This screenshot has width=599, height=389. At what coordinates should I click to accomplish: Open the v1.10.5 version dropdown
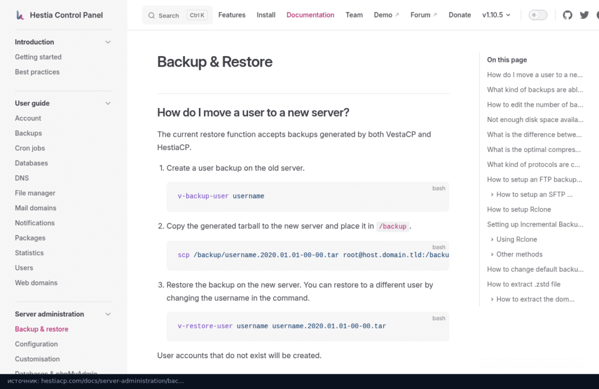coord(496,15)
